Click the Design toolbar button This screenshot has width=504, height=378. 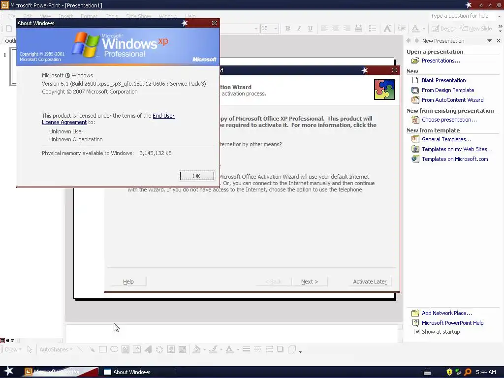click(444, 29)
